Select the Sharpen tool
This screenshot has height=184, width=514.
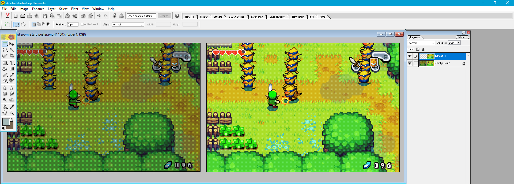(x=12, y=88)
